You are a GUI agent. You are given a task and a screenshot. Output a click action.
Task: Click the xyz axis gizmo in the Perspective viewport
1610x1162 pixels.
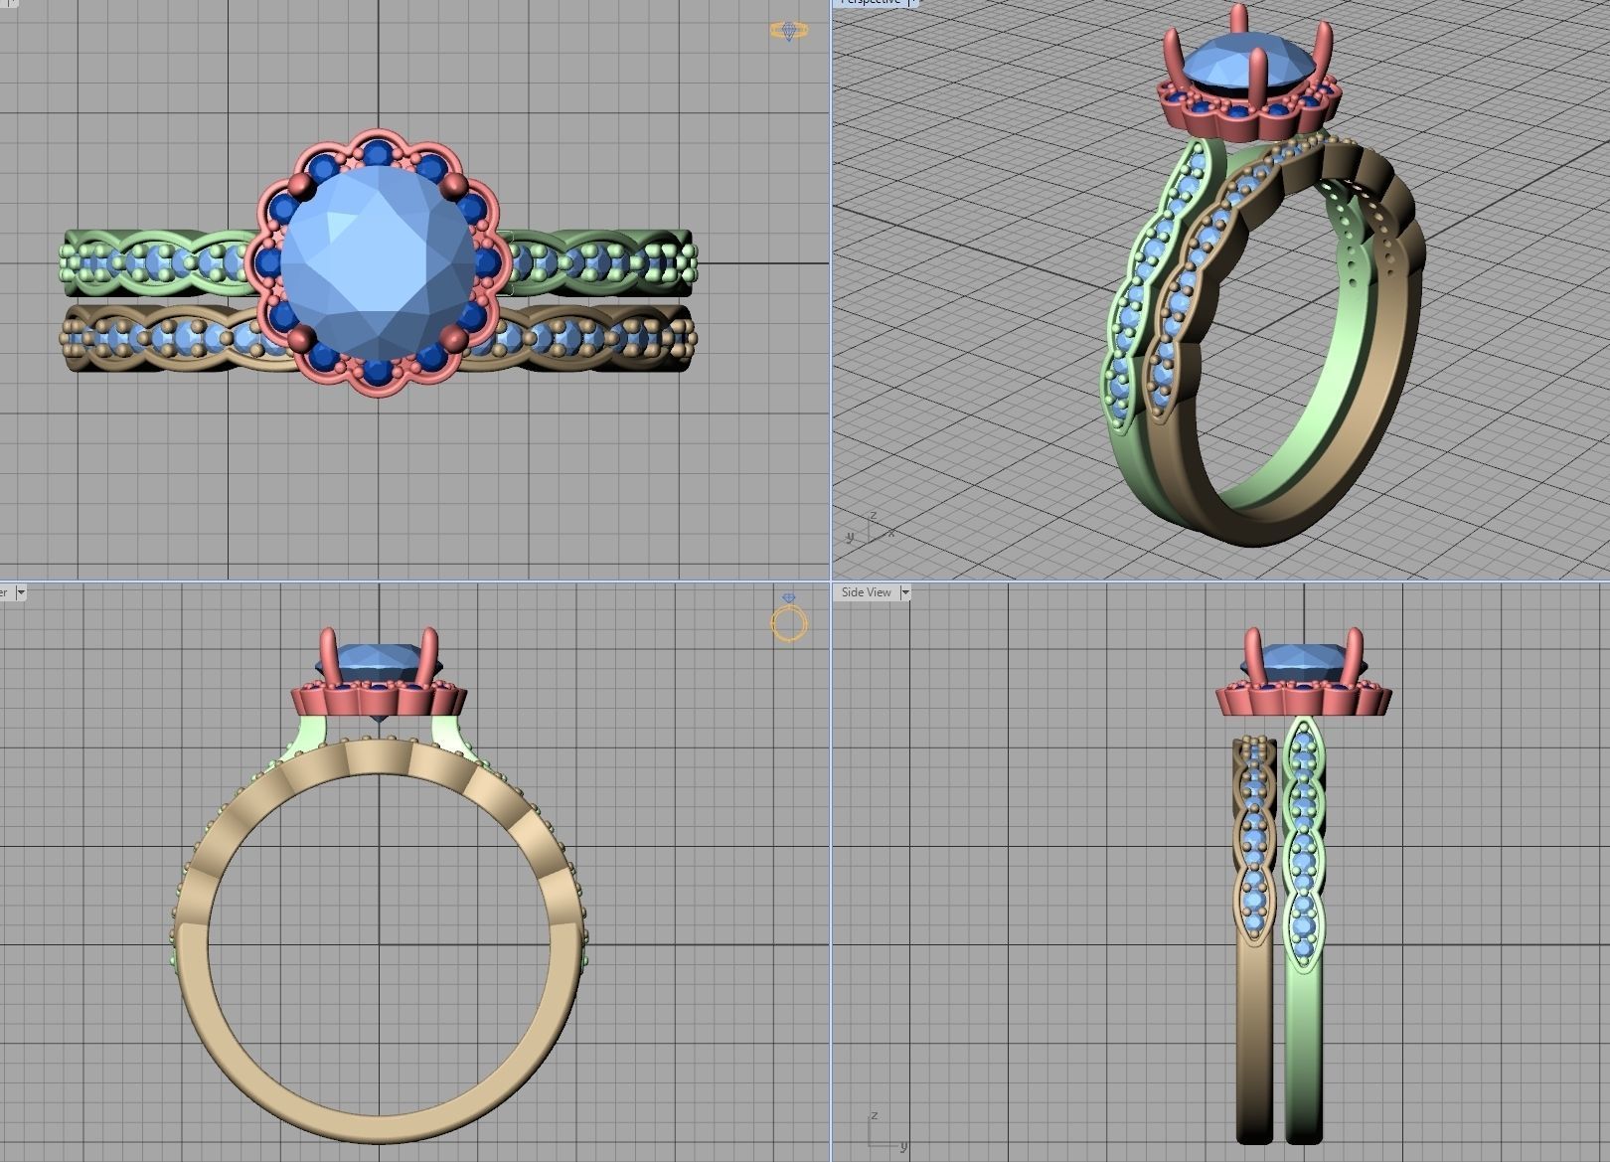tap(871, 529)
